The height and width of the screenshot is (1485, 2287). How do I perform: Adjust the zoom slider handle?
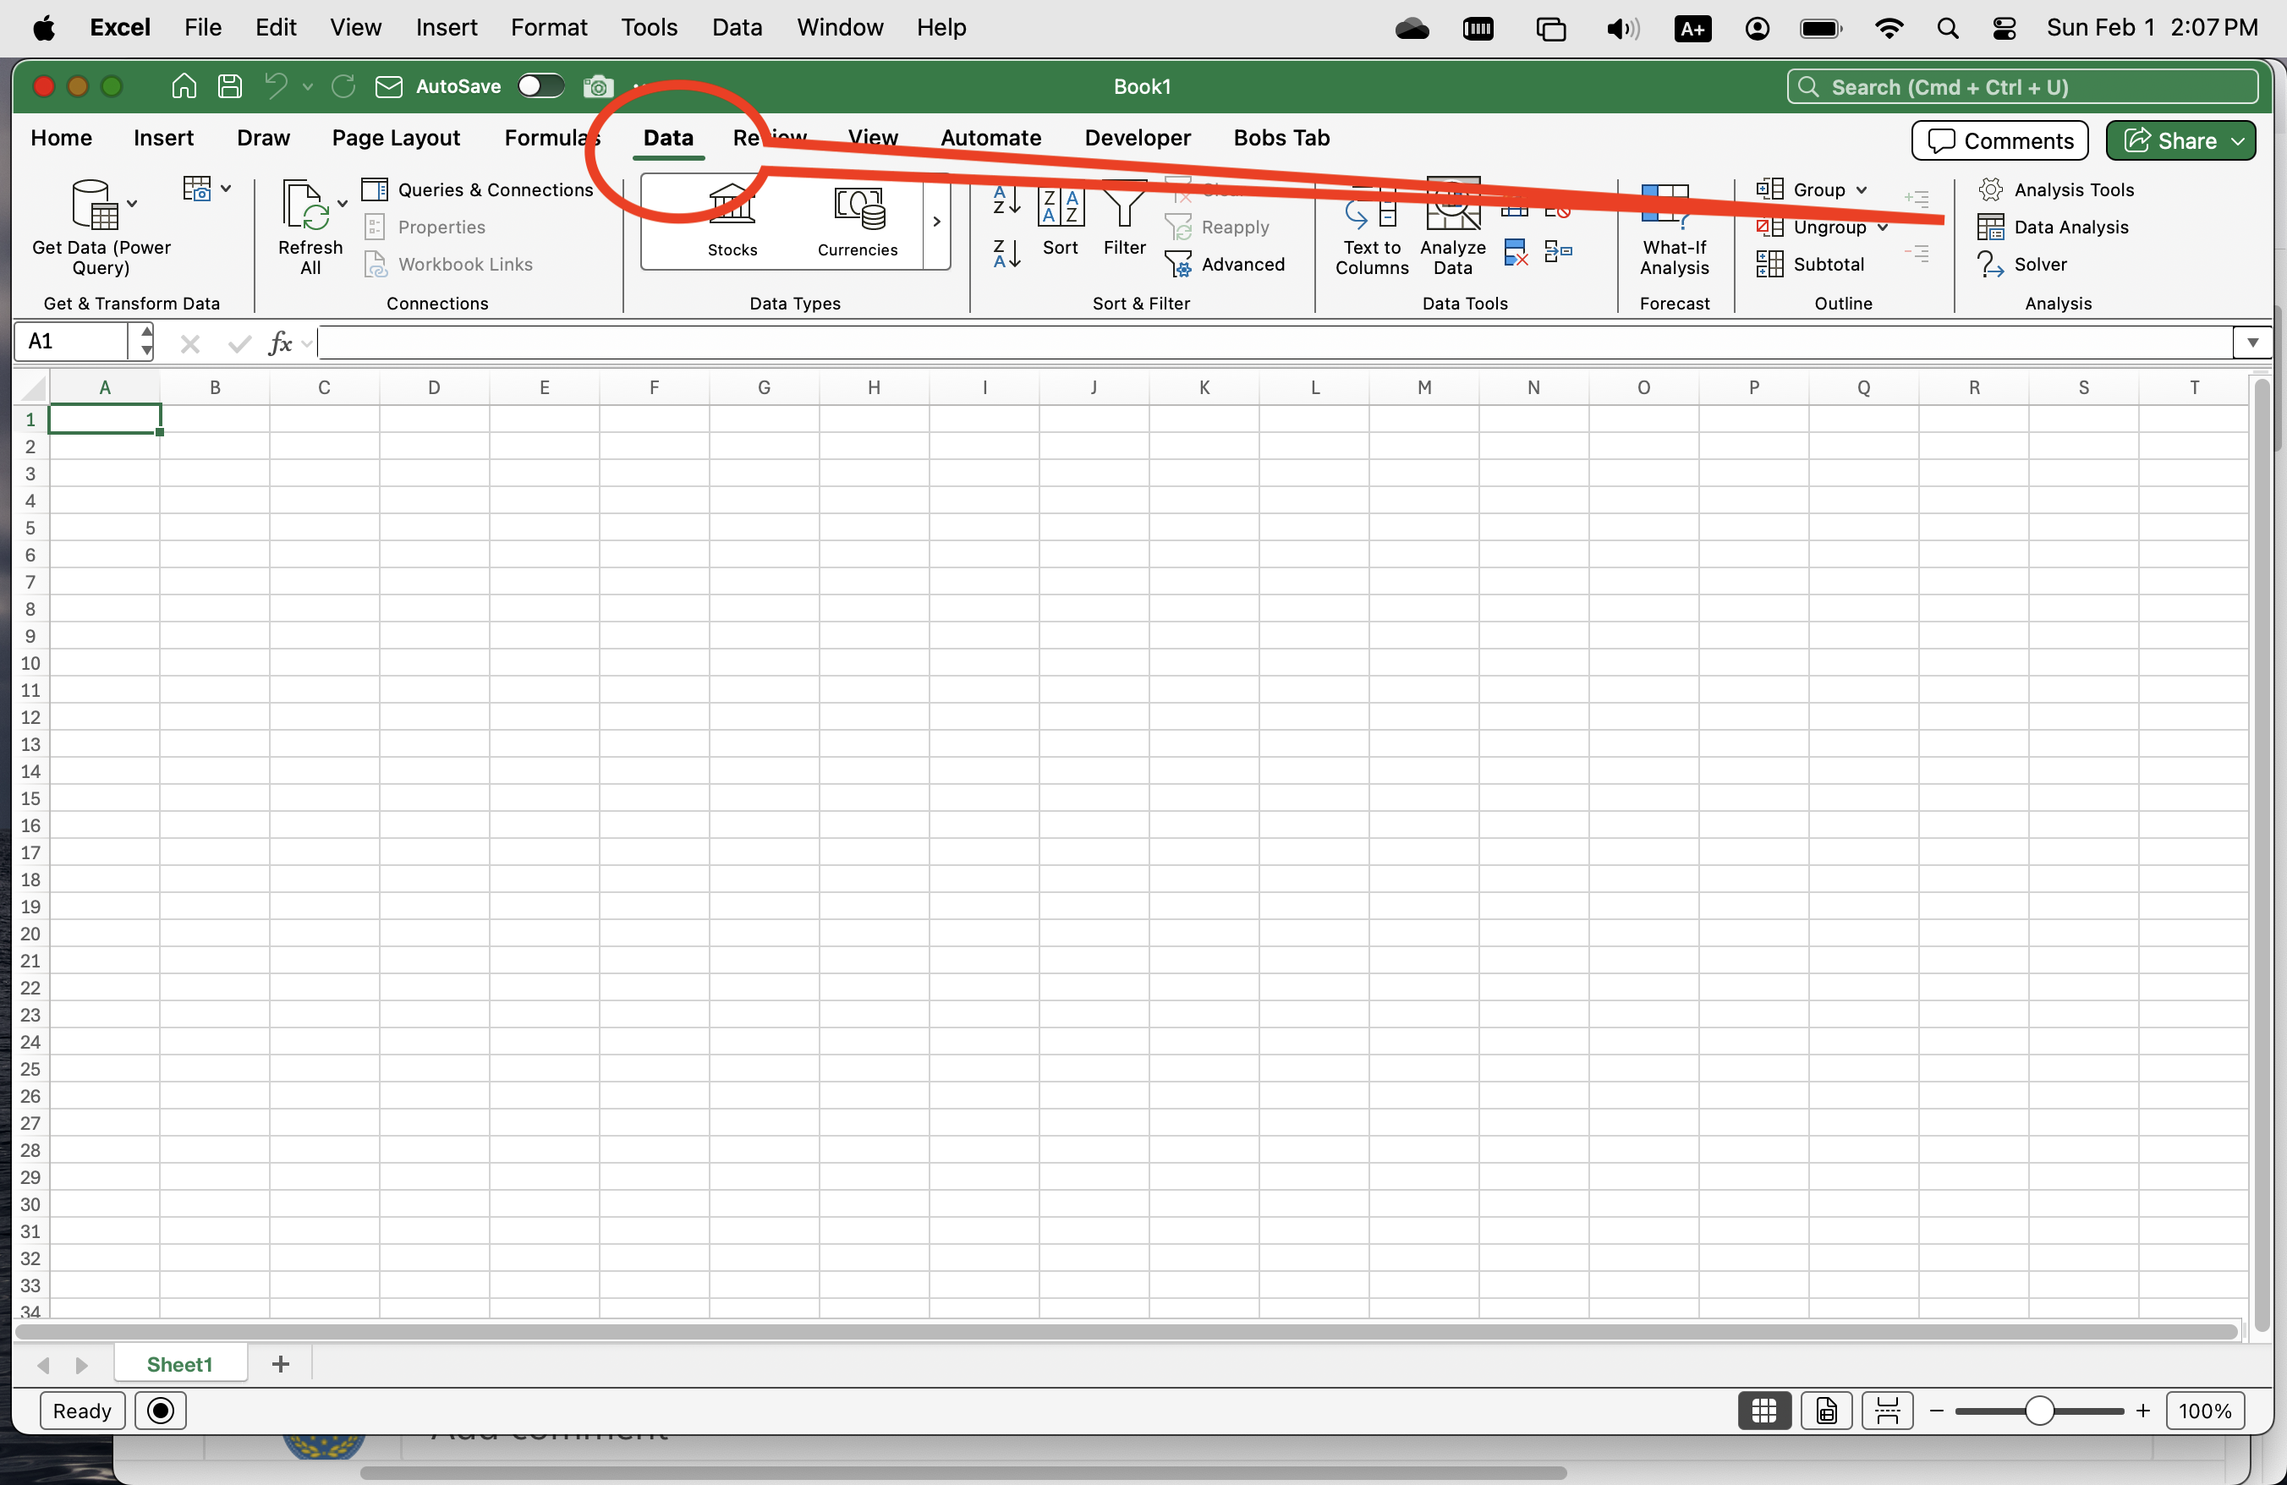click(x=2038, y=1411)
